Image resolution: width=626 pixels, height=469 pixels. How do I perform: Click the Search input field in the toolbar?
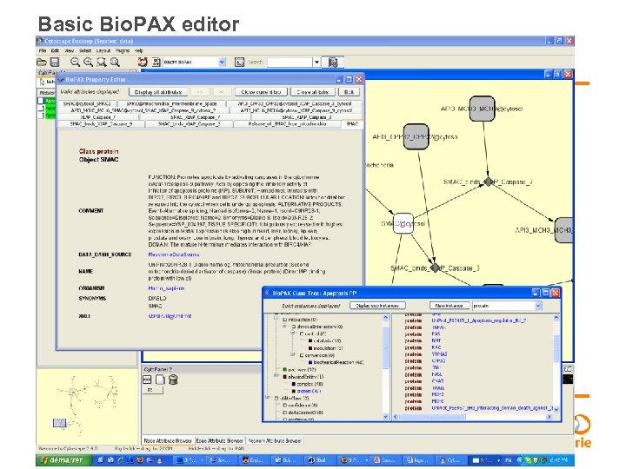pos(290,63)
